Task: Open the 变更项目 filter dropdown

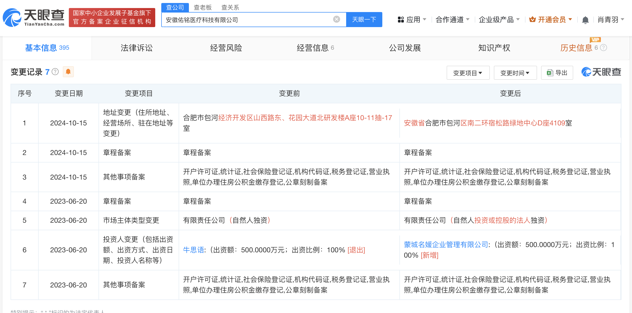Action: pyautogui.click(x=468, y=73)
